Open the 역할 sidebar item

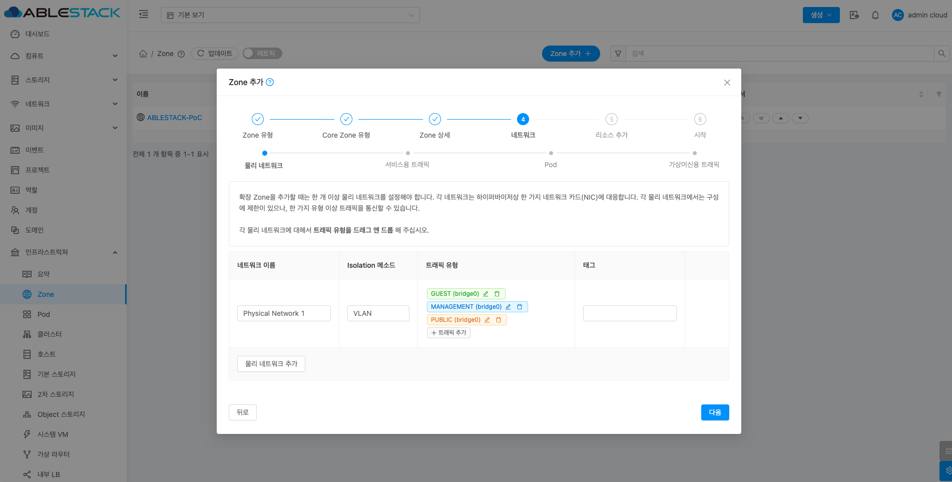(63, 190)
